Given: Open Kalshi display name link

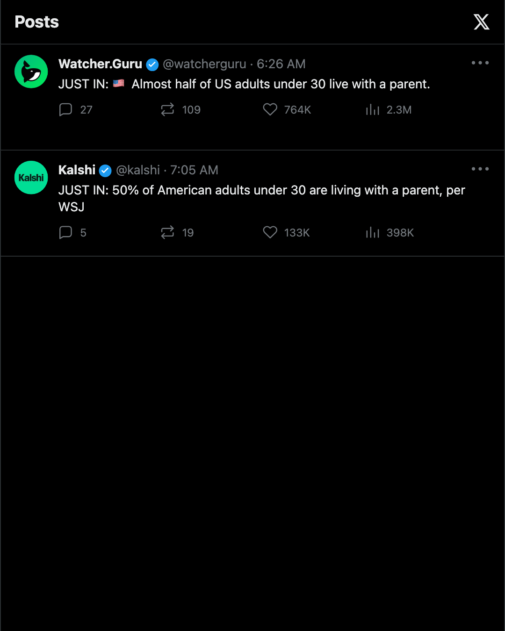Looking at the screenshot, I should [77, 170].
